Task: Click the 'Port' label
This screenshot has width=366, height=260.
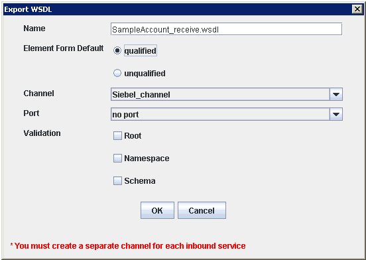Action: (31, 113)
